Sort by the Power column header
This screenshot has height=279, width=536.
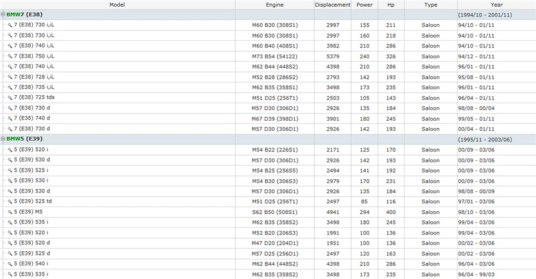coord(364,5)
